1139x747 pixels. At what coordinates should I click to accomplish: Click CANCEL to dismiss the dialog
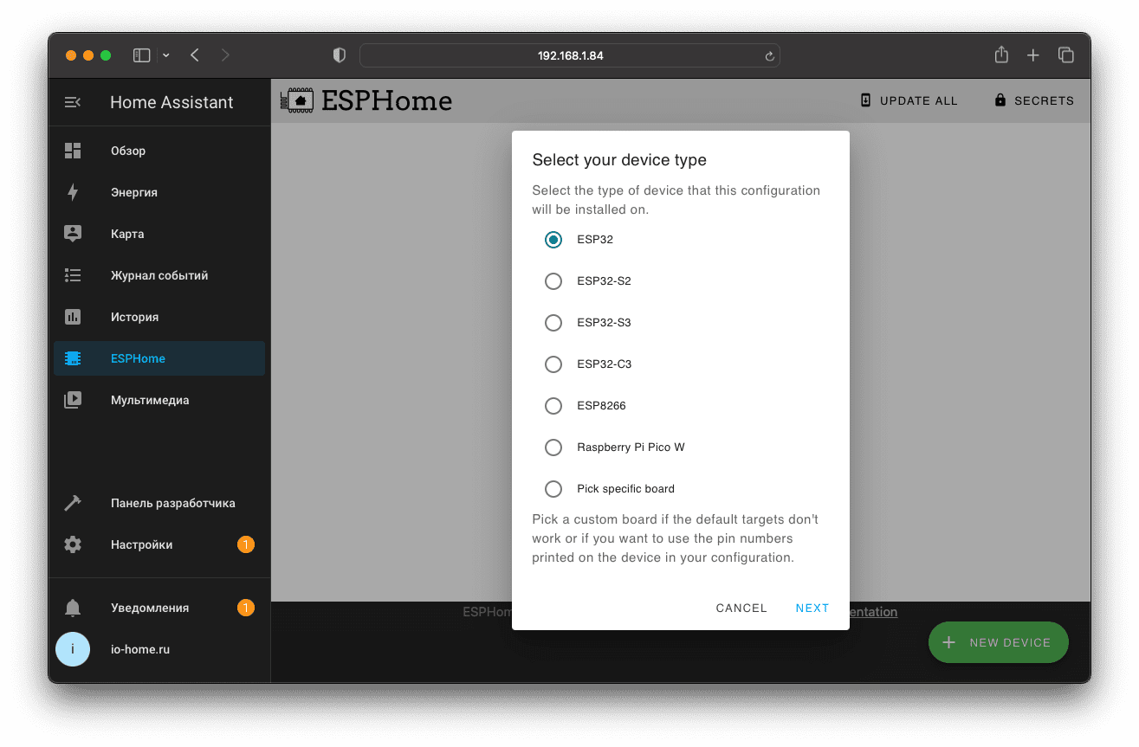point(741,608)
